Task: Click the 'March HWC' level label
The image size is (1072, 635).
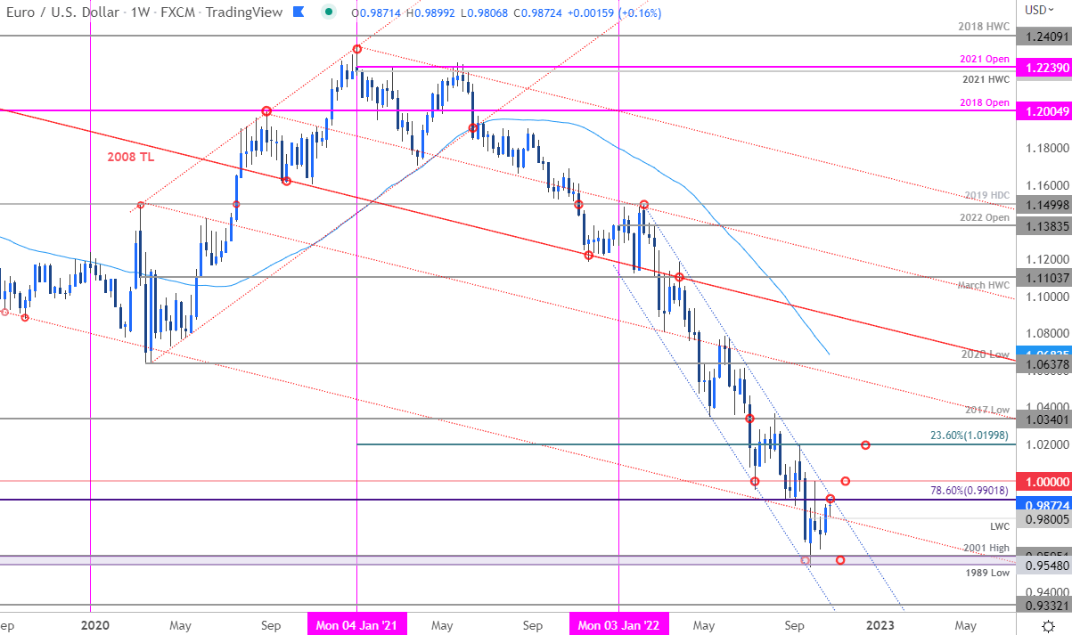Action: pyautogui.click(x=984, y=285)
